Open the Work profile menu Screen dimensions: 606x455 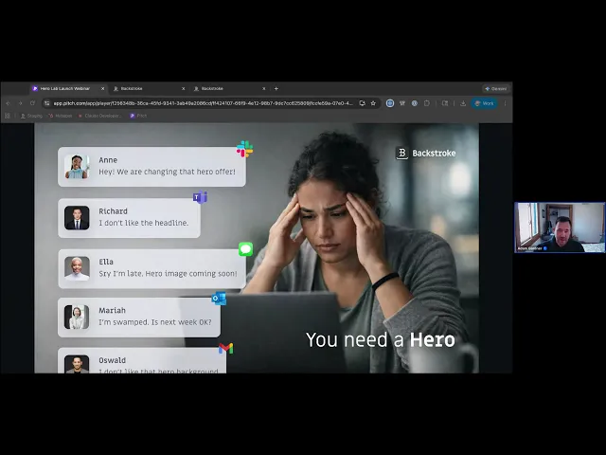(484, 103)
